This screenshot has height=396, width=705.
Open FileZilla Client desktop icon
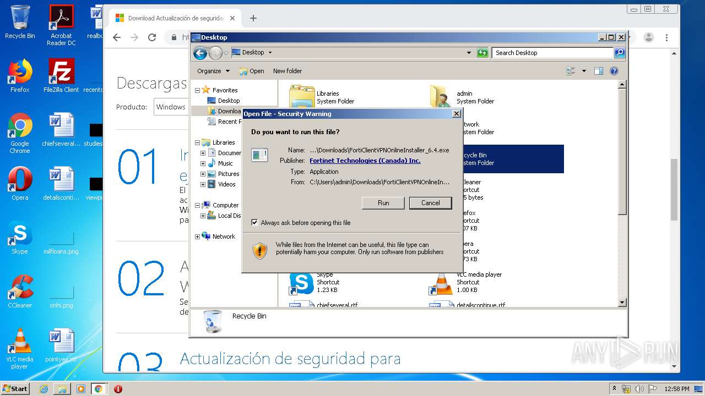(x=61, y=76)
